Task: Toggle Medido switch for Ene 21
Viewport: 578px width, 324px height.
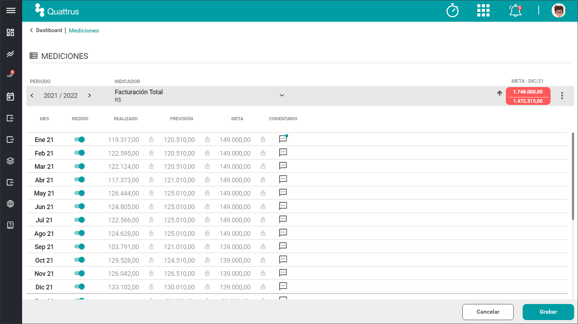Action: (x=80, y=140)
